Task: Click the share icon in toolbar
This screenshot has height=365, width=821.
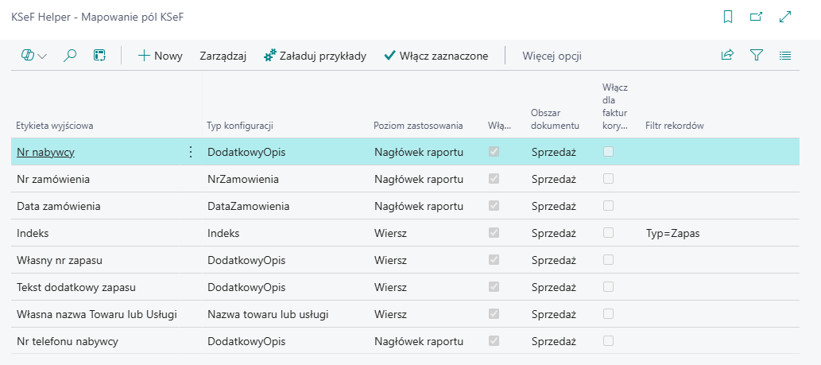Action: click(x=727, y=56)
